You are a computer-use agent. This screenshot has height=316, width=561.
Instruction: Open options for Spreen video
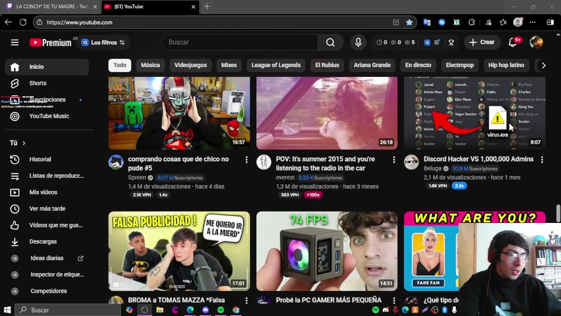(246, 160)
